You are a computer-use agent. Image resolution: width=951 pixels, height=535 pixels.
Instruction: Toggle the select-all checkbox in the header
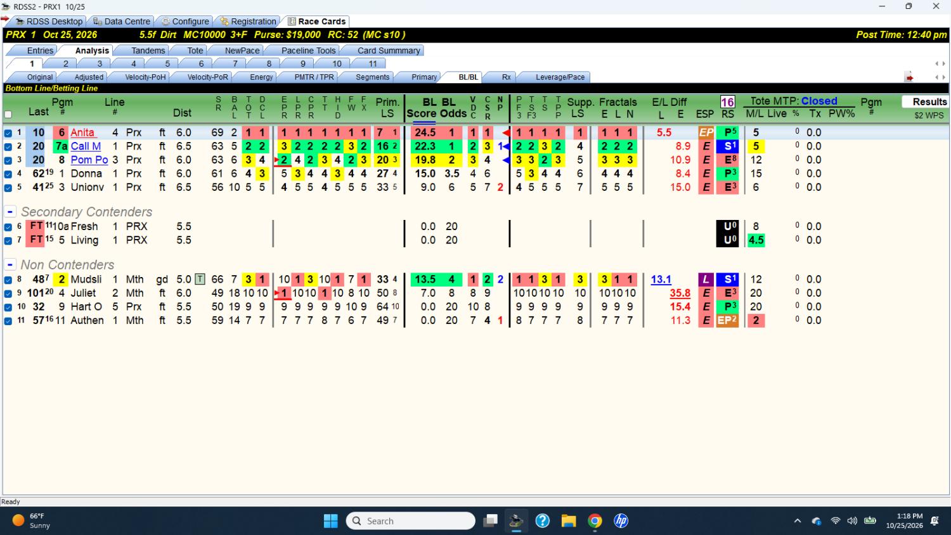tap(8, 115)
